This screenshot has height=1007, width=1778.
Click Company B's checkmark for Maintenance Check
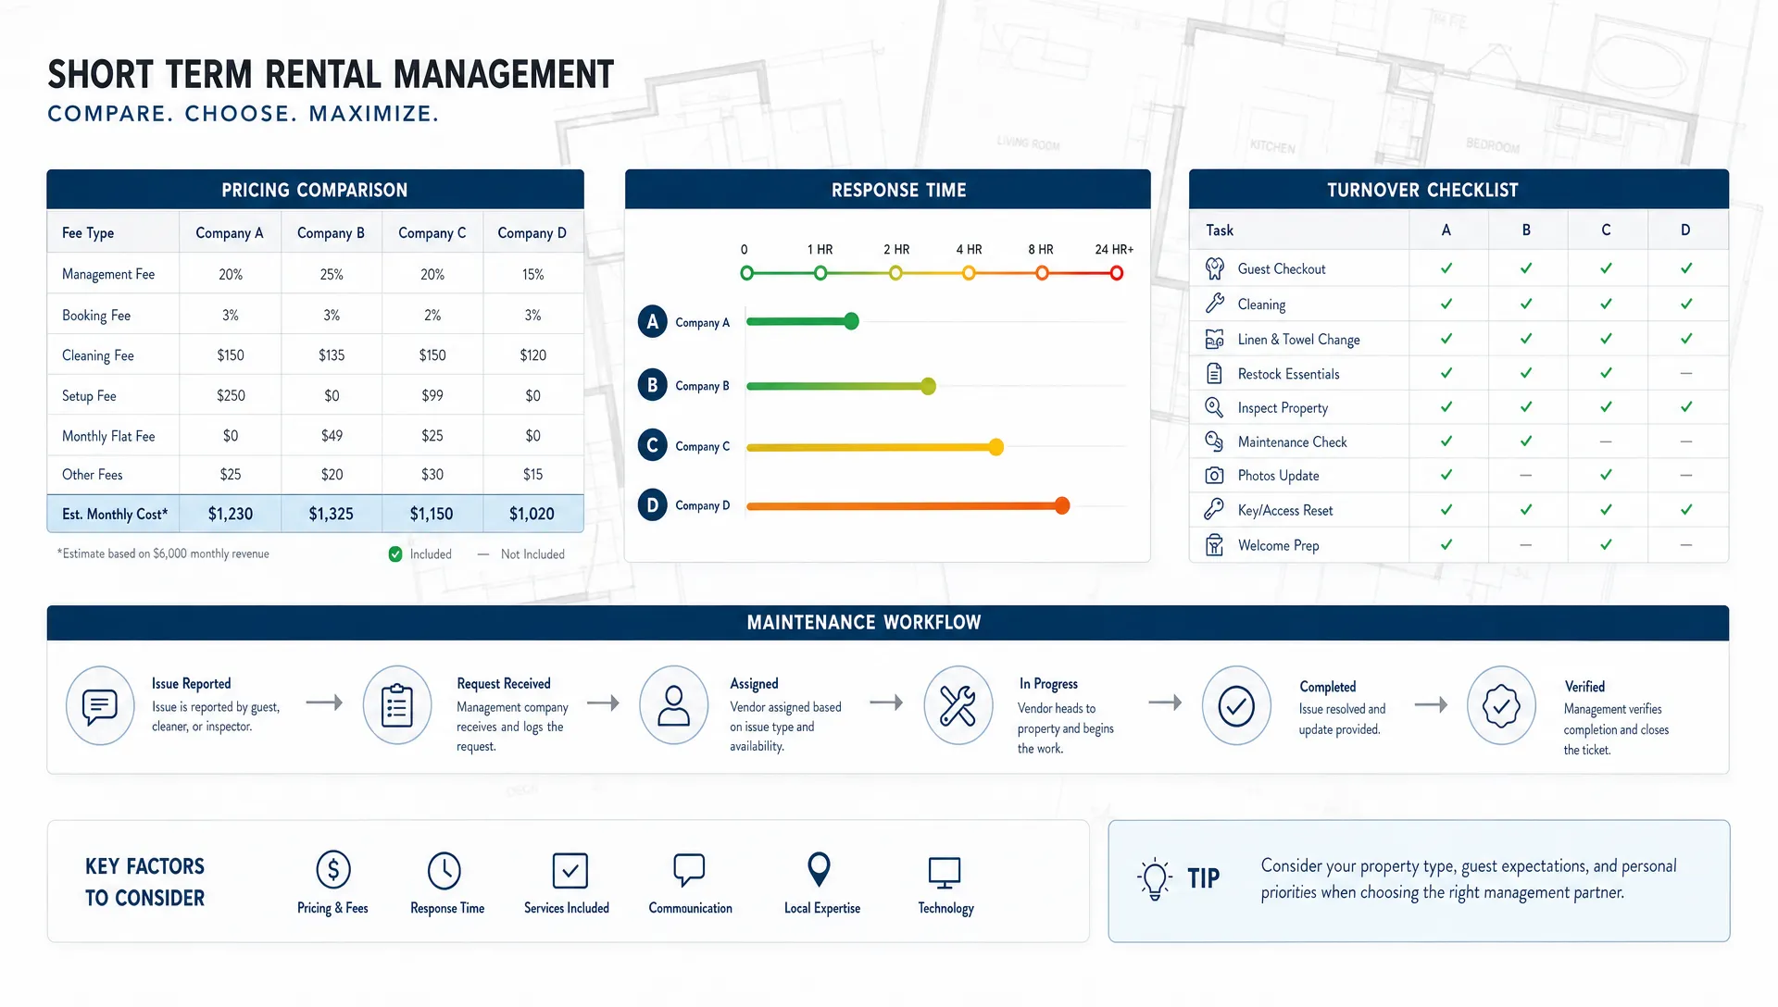pyautogui.click(x=1526, y=441)
